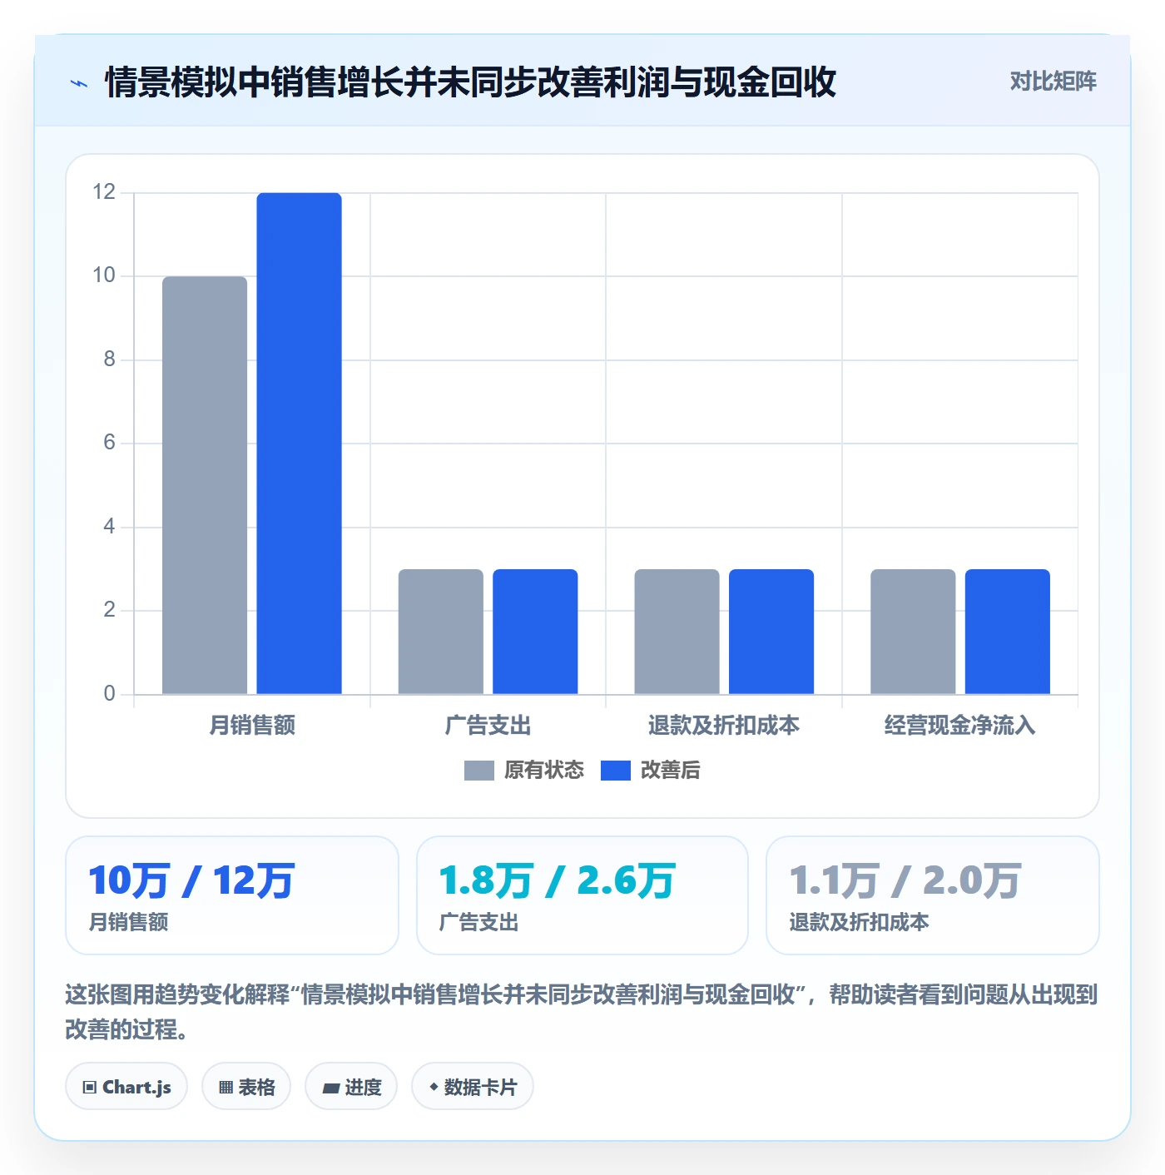This screenshot has width=1165, height=1175.
Task: Click the blue 退款及折扣成本 bar
Action: (x=771, y=632)
